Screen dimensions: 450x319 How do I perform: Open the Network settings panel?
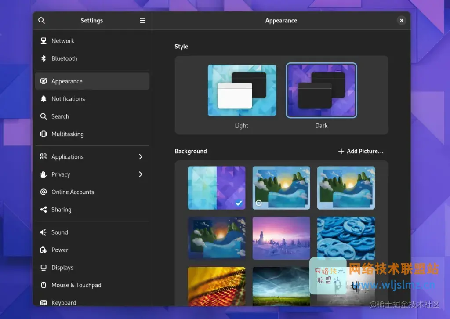pos(92,41)
